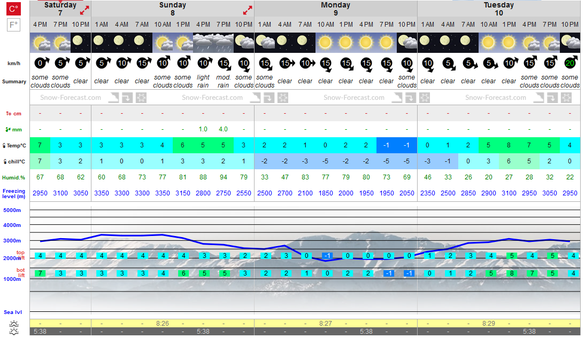Click the Saturday 4 PM temperature cell 7
The height and width of the screenshot is (338, 585).
pos(40,145)
